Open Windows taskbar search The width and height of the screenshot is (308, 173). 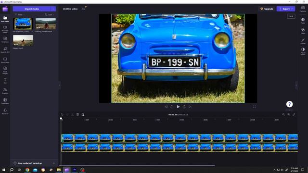(12, 170)
